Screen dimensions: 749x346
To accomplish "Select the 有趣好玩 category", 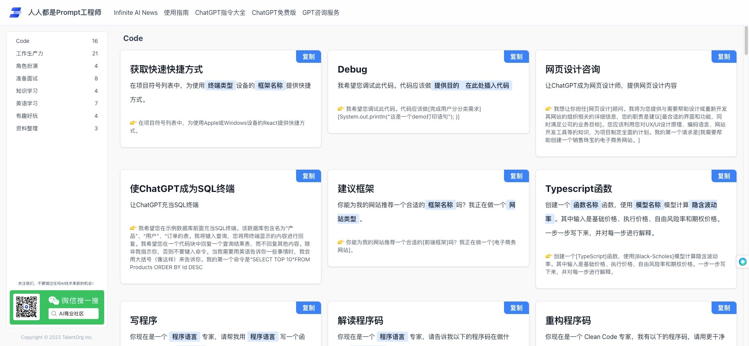I will coord(57,116).
